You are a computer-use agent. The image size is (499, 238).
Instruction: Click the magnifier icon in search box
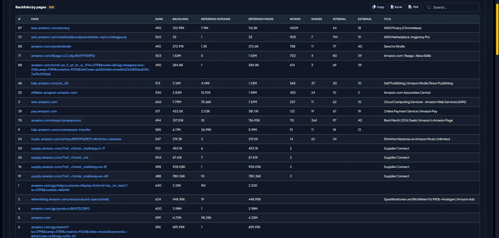[x=429, y=7]
